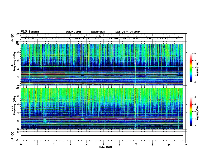
Task: Click the ch.1 voltage waveform trace
Action: click(102, 38)
